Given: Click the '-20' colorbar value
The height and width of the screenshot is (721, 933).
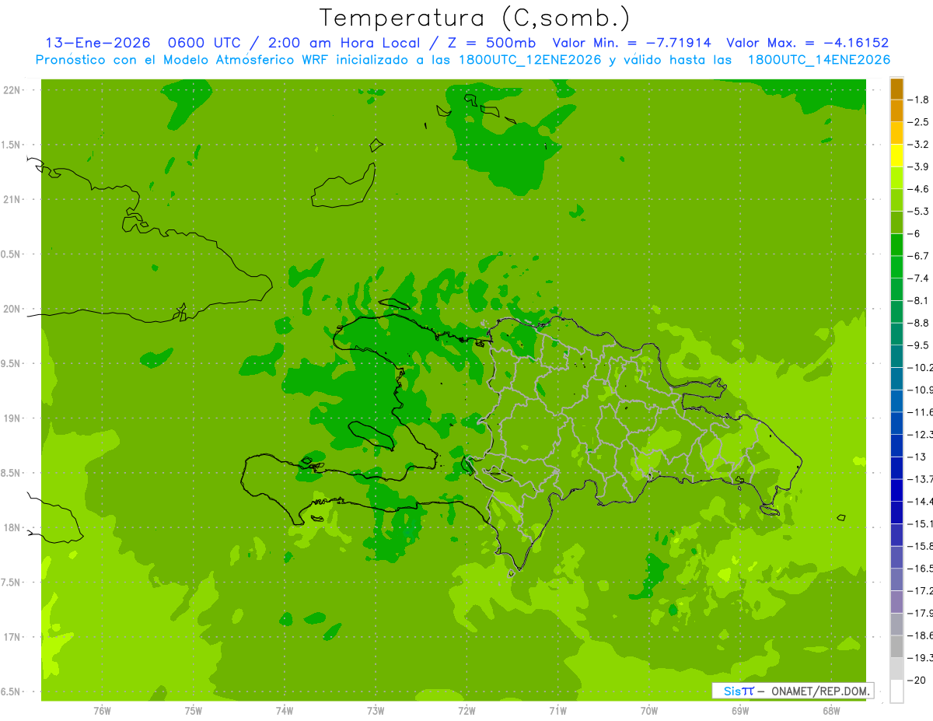Looking at the screenshot, I should tap(917, 681).
